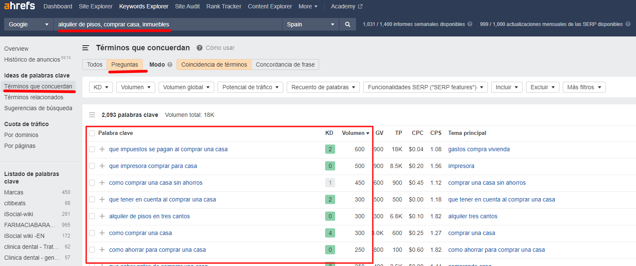The image size is (636, 266).
Task: Click help icon next to Modo
Action: pos(170,65)
